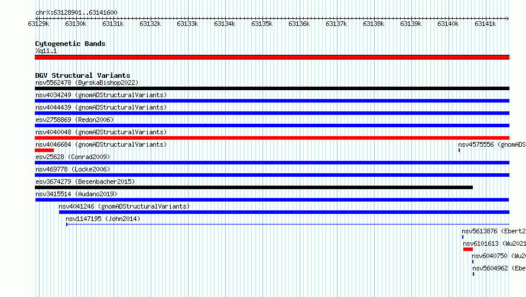Select the black bar of nsv5562478
The width and height of the screenshot is (526, 297).
[272, 88]
